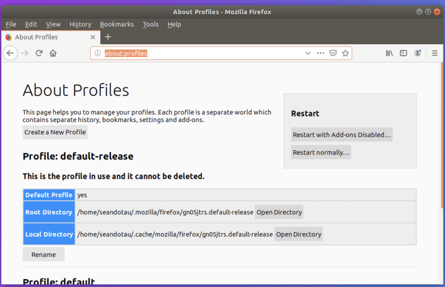The image size is (445, 287).
Task: Open the Firefox Account icon
Action: [x=418, y=53]
